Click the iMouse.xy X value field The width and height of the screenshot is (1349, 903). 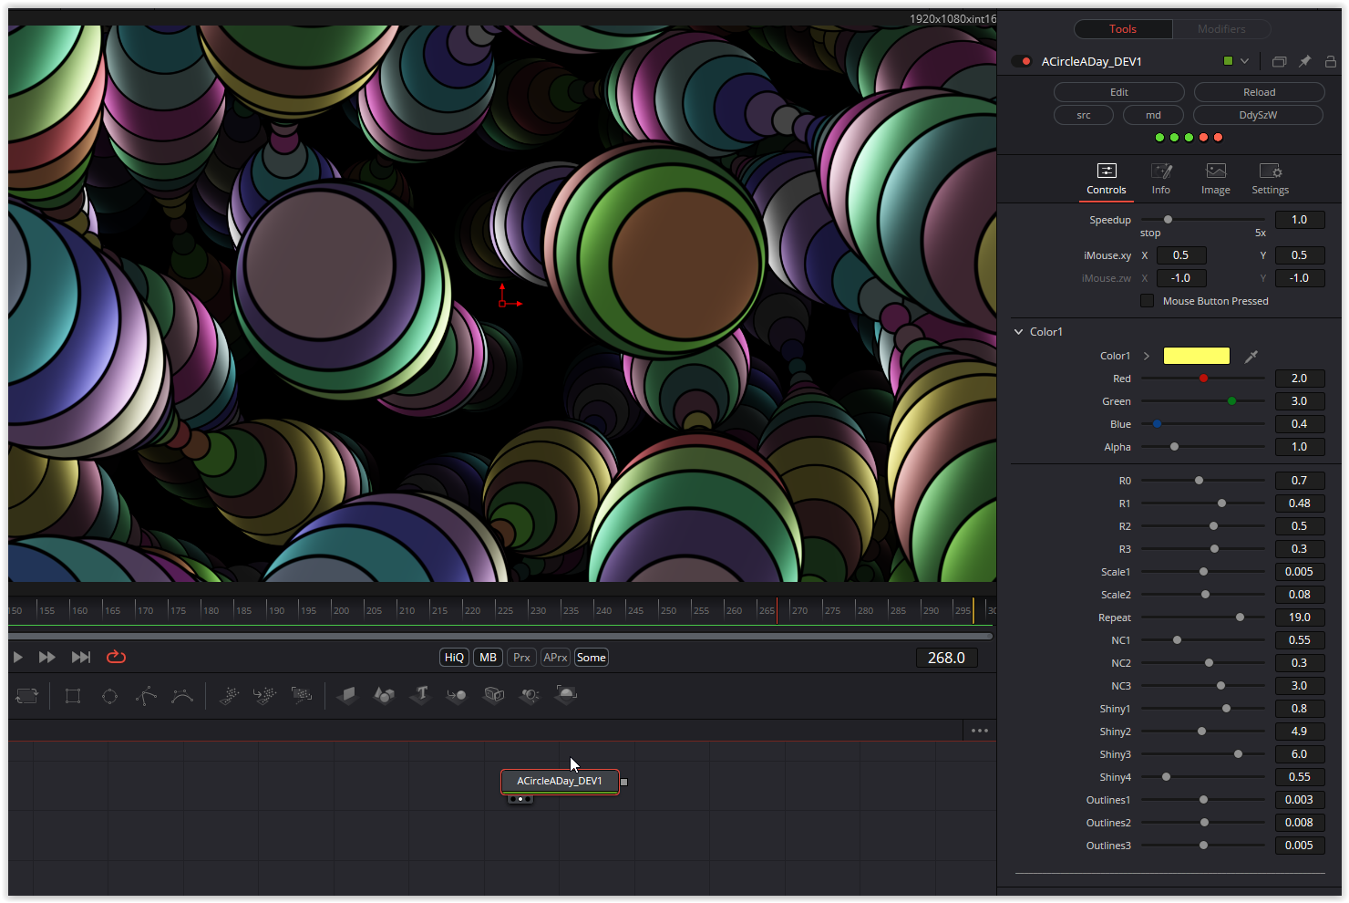(1181, 255)
